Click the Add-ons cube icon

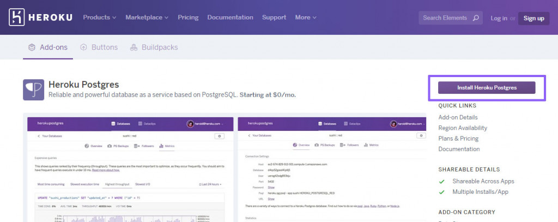point(32,47)
